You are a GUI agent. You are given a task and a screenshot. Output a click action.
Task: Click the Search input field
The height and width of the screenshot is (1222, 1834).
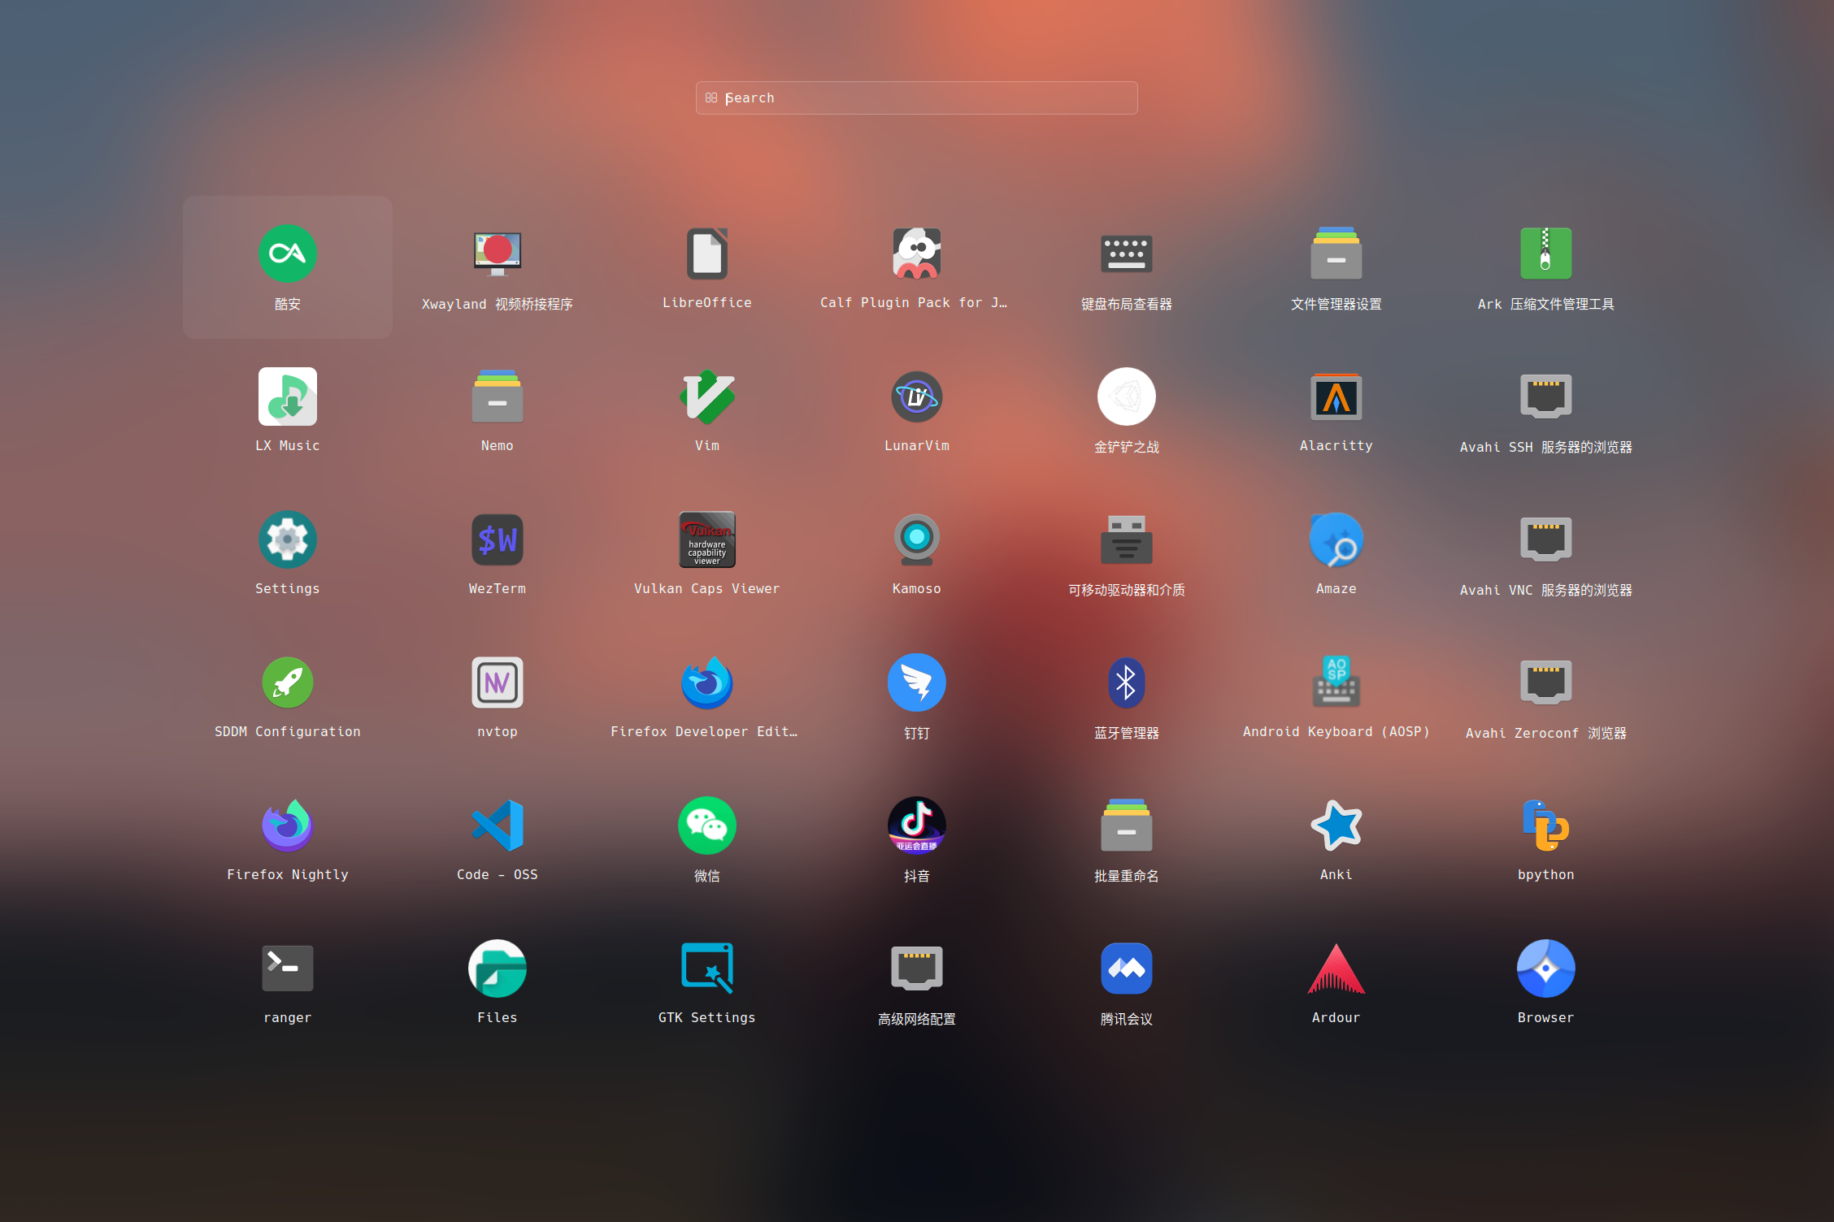[916, 98]
